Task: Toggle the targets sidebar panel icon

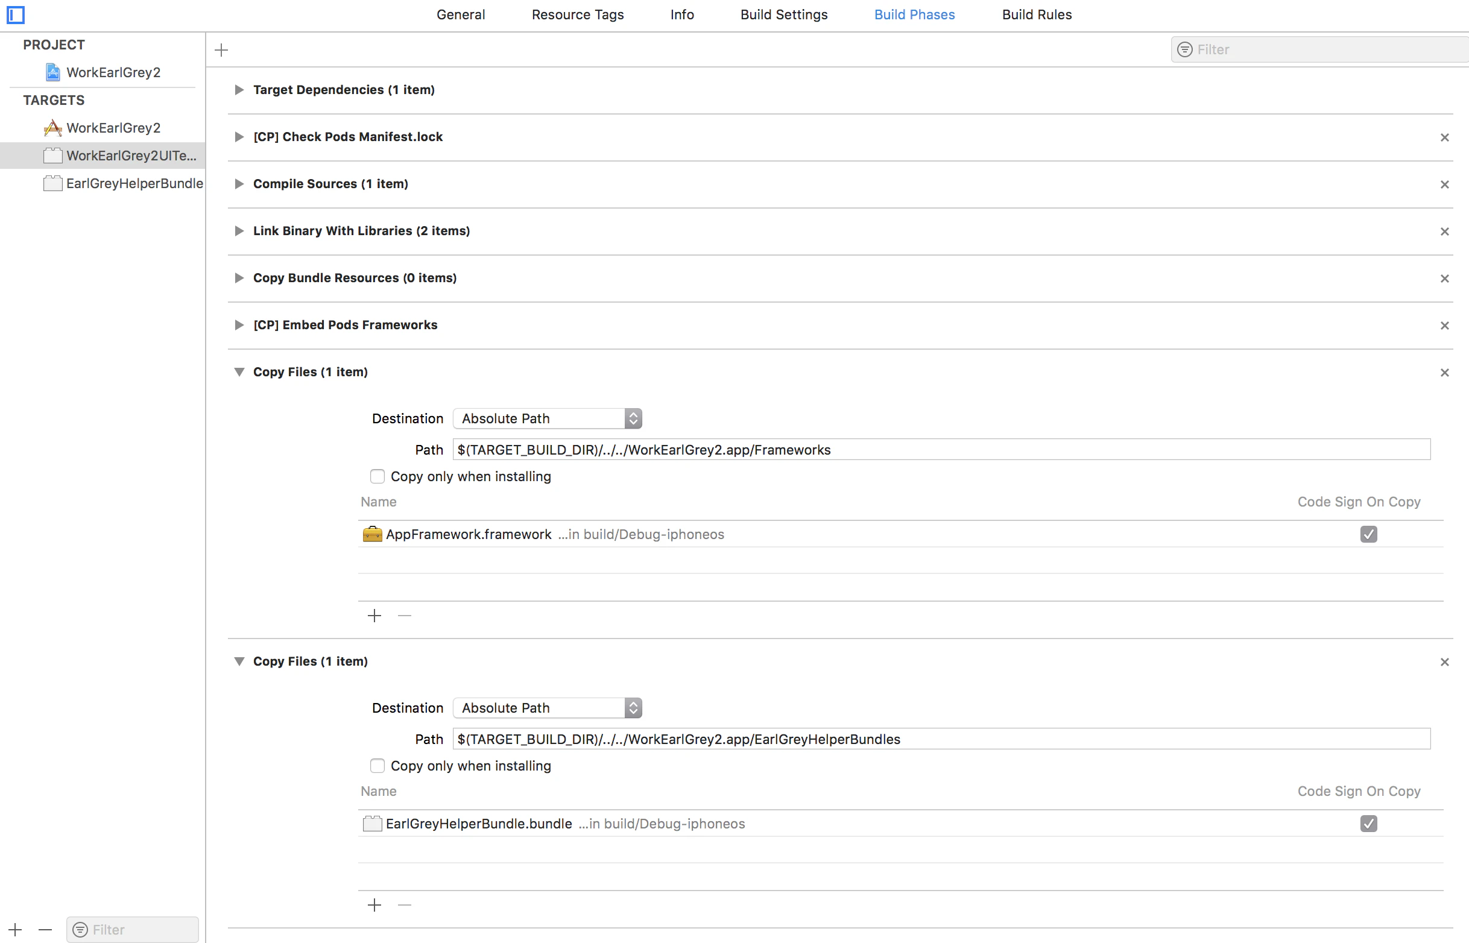Action: 15,14
